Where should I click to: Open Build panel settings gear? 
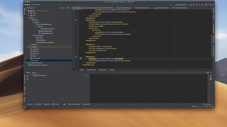[208, 73]
